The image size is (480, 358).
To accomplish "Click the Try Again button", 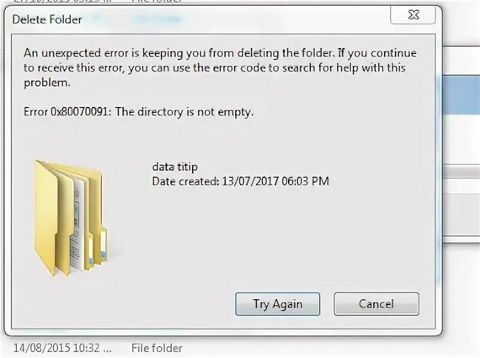I will [x=278, y=304].
